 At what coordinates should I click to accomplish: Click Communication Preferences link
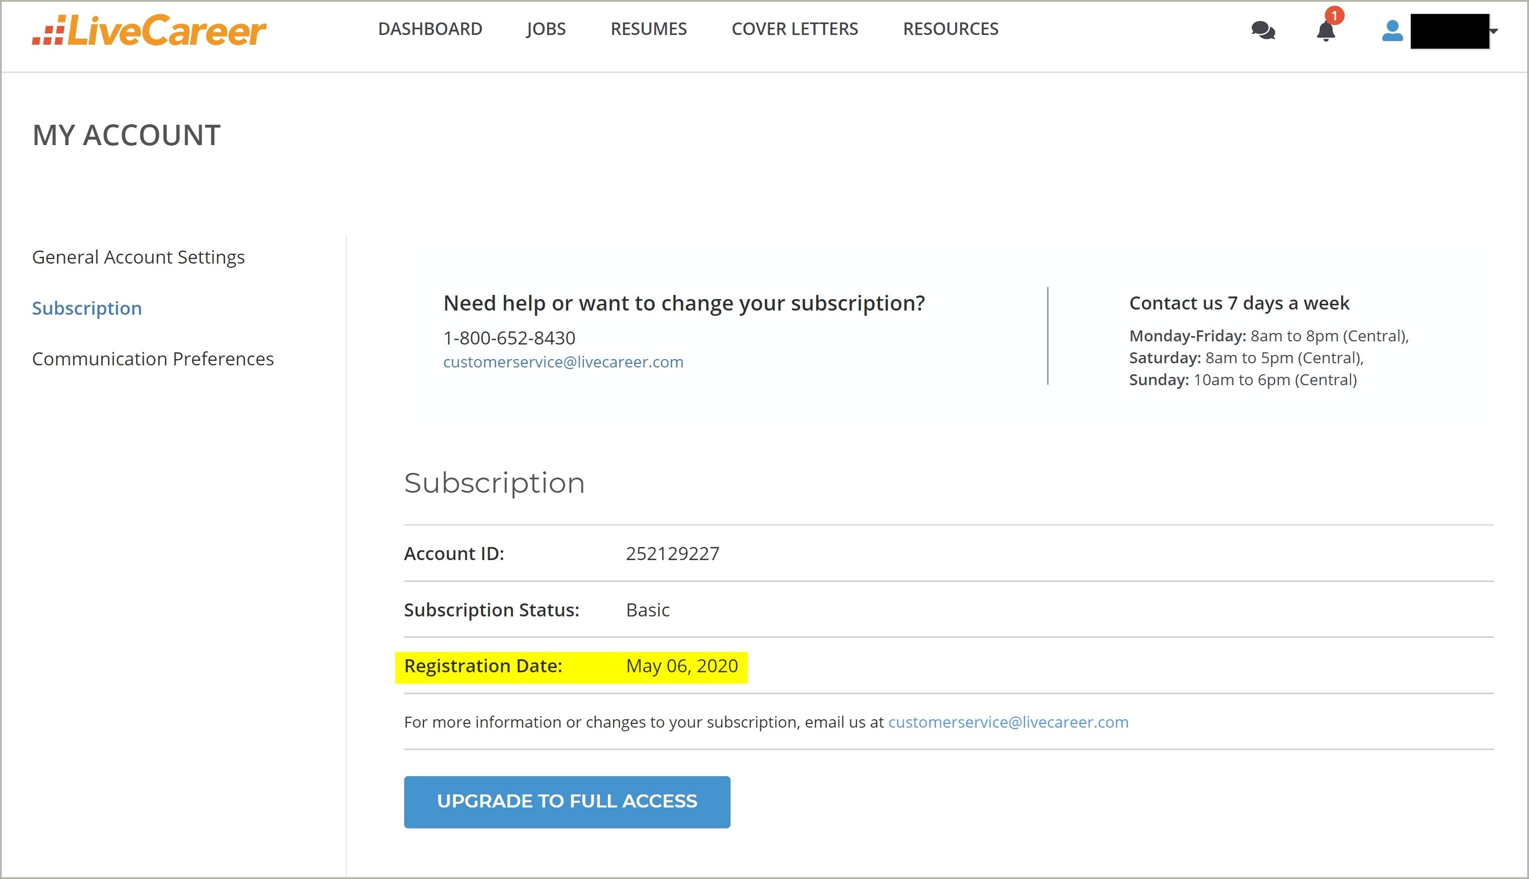(x=152, y=358)
